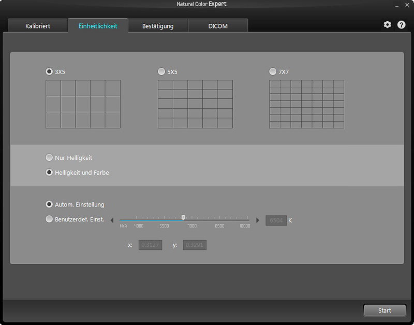The width and height of the screenshot is (414, 325).
Task: Choose the Nur Helligkeit option
Action: point(49,158)
